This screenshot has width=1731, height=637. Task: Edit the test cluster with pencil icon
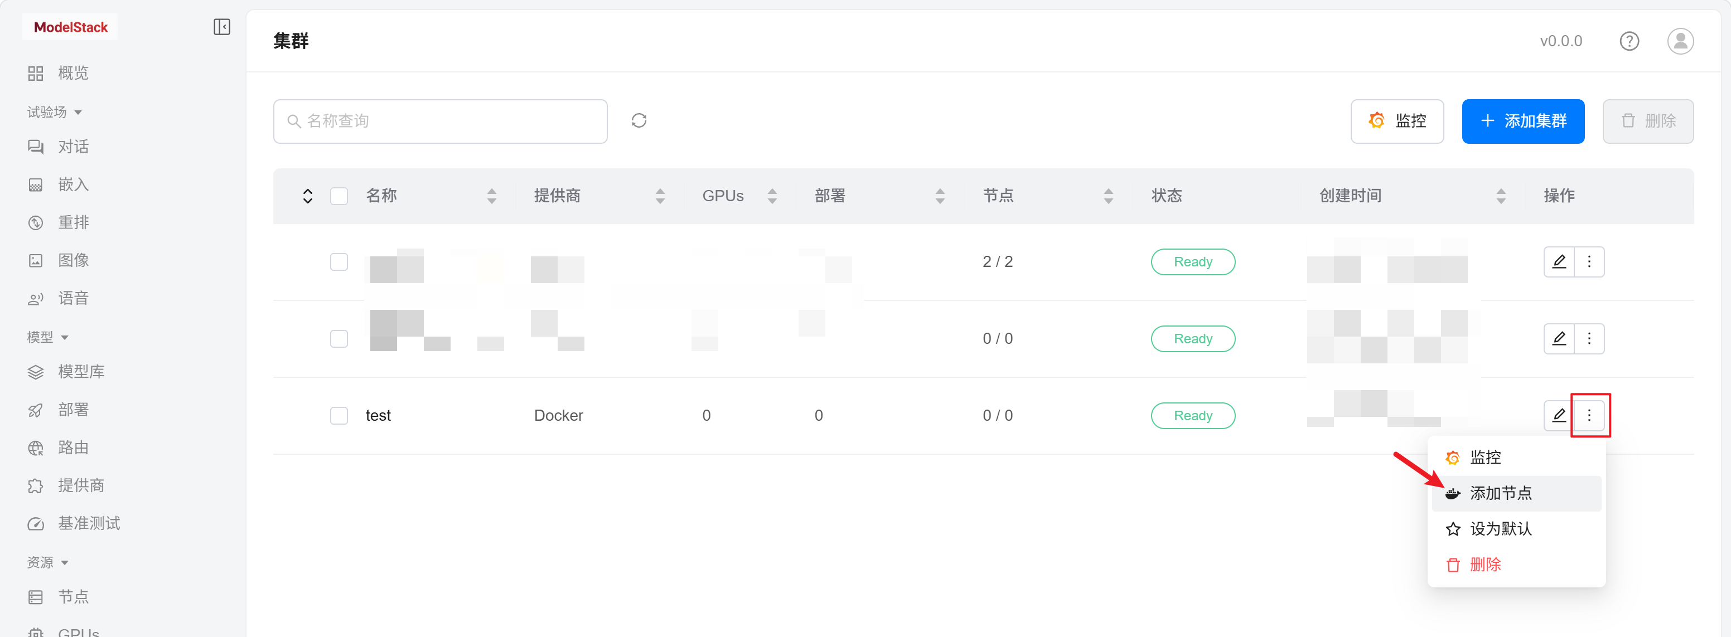[x=1559, y=416]
